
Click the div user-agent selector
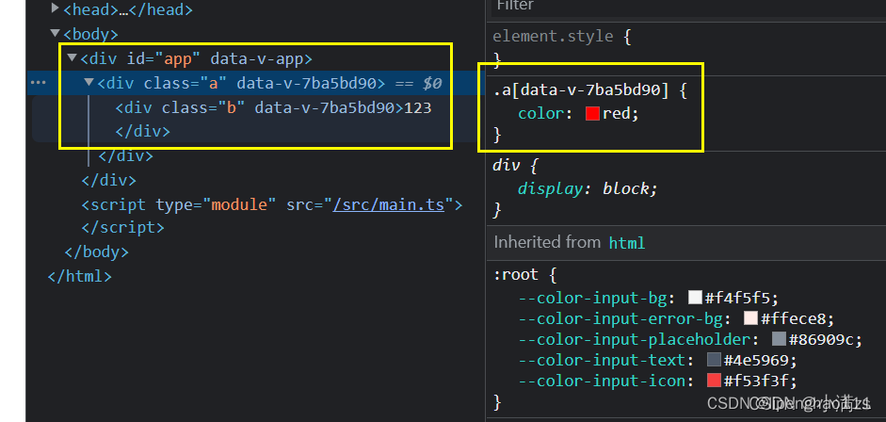click(x=507, y=165)
